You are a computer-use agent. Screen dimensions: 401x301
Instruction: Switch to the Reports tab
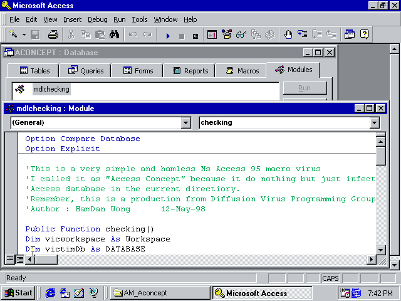tap(190, 71)
